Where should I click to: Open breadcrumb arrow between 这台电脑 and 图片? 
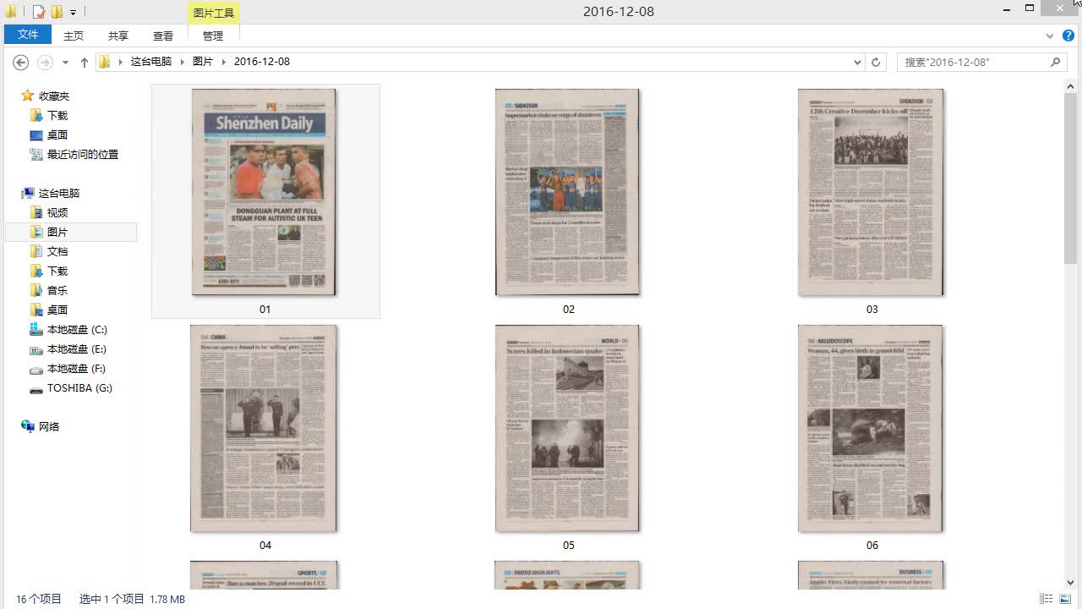pos(182,62)
